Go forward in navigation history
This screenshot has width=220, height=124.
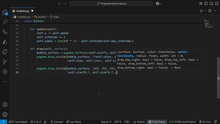coord(65,4)
